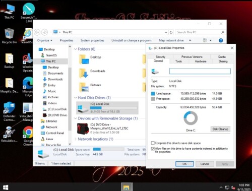252x191 pixels.
Task: Select the DVD Drive Morphs_Win10 icon
Action: click(83, 129)
